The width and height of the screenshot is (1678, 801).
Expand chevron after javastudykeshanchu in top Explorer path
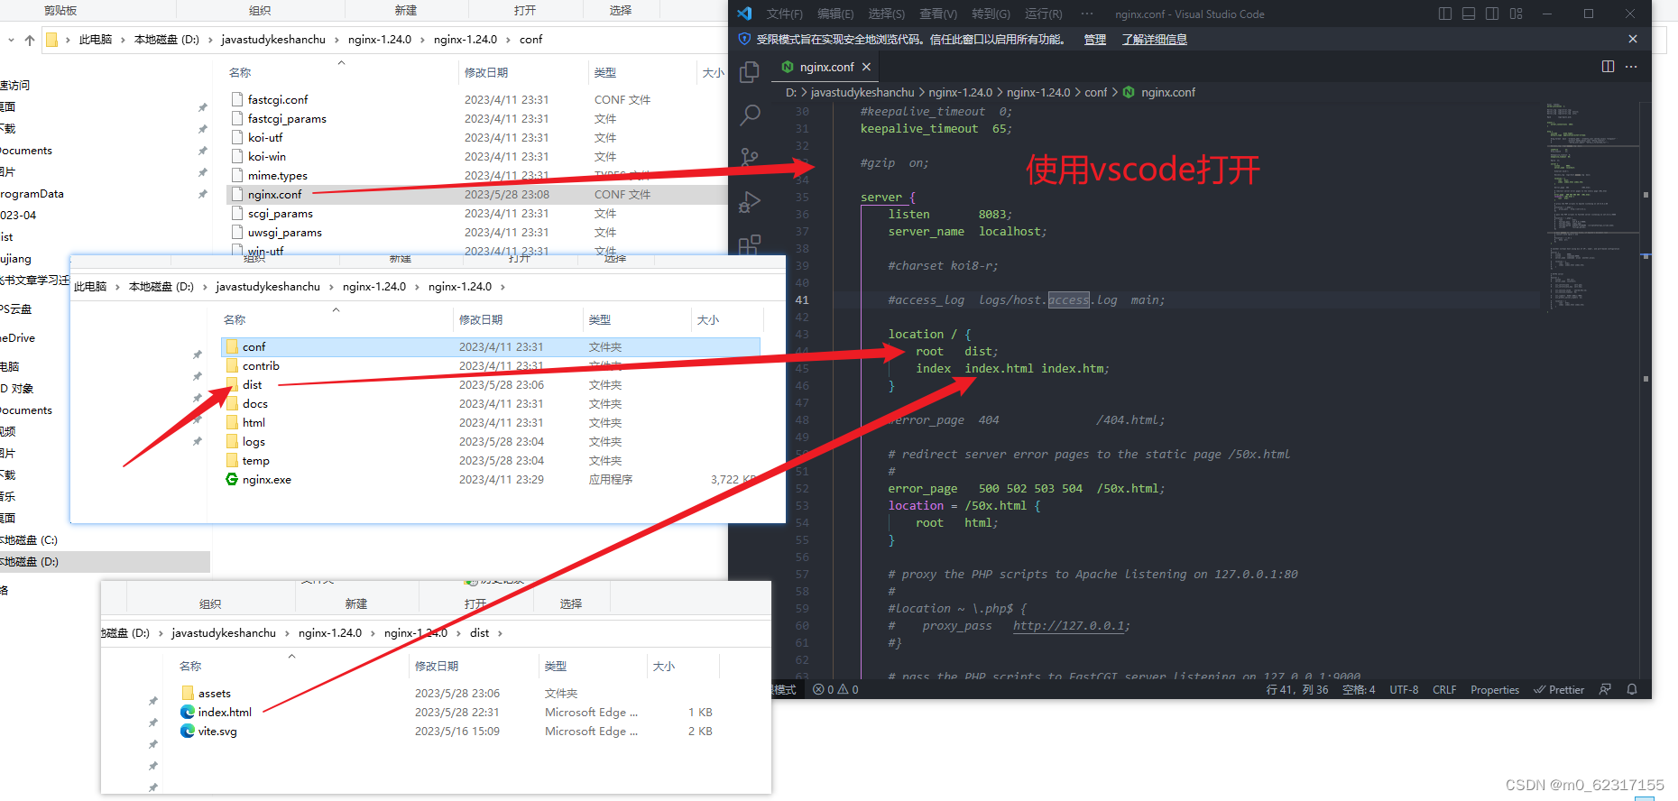[x=337, y=40]
